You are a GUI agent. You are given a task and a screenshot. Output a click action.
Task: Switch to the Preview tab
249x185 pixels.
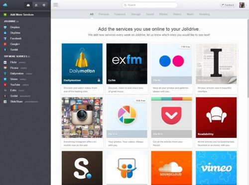click(x=104, y=14)
